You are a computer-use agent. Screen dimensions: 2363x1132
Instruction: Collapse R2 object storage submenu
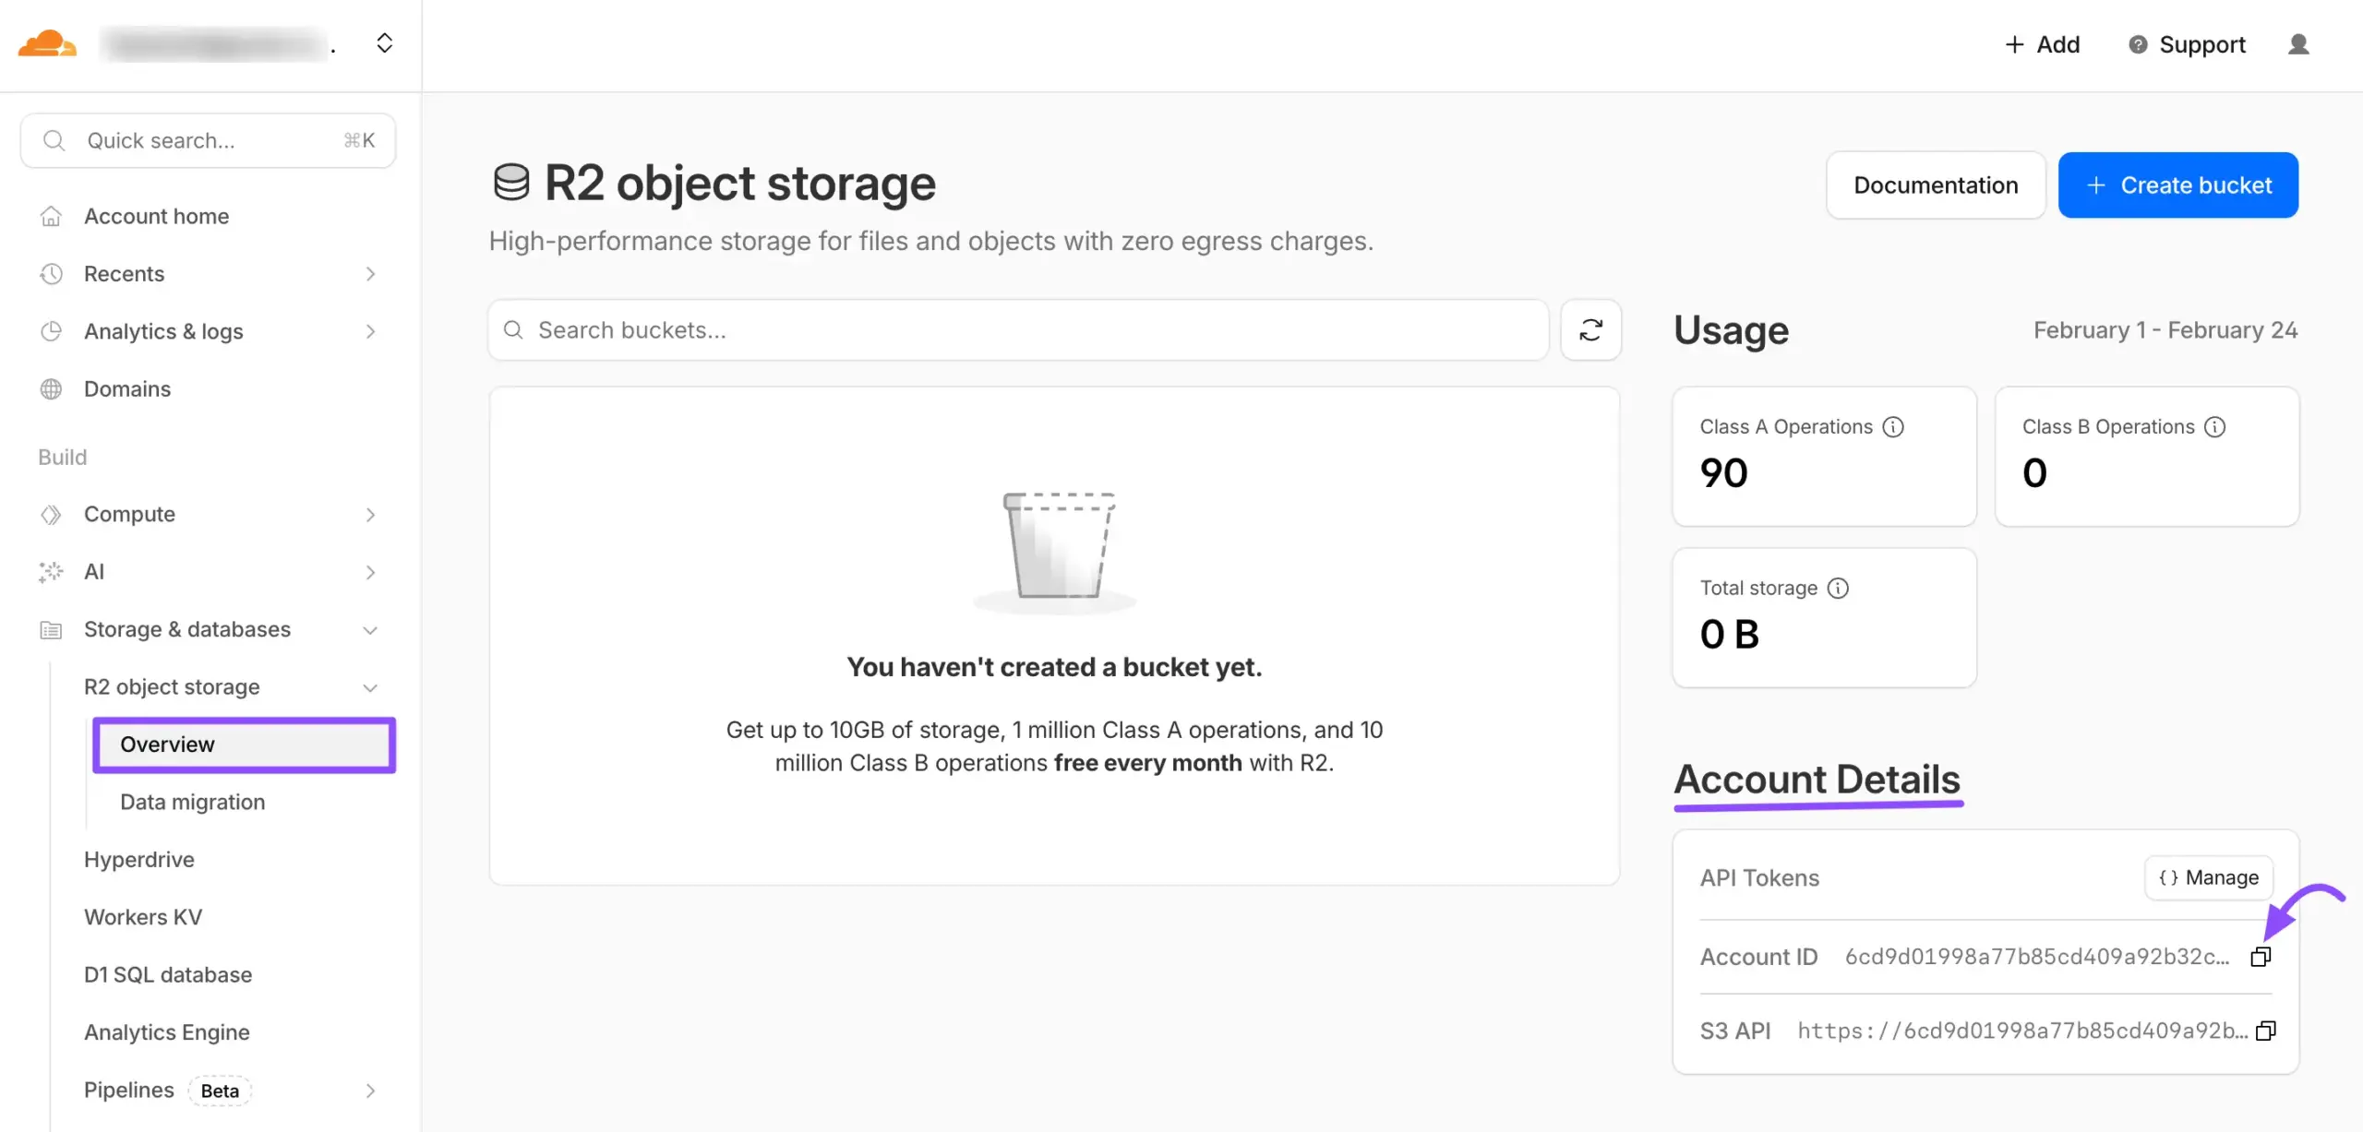[x=370, y=688]
